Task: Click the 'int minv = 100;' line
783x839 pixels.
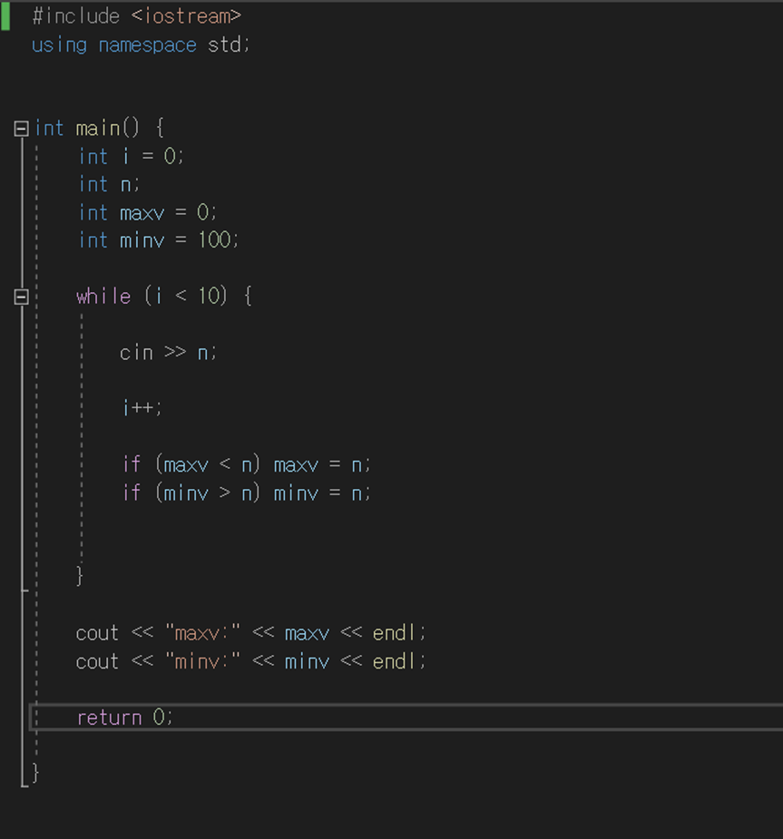Action: (x=159, y=240)
